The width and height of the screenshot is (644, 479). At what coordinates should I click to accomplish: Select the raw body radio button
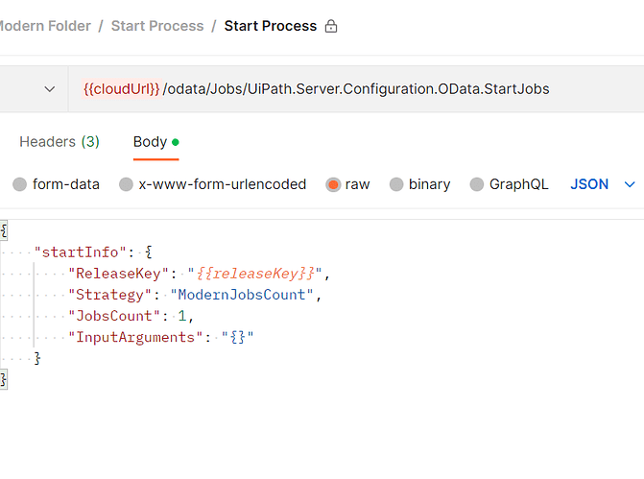tap(333, 184)
